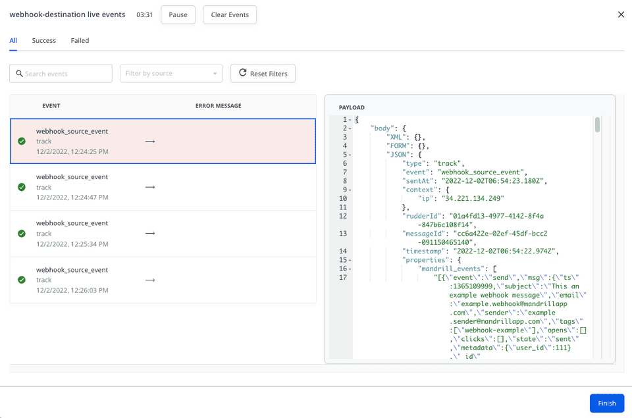Click the payload vertical scrollbar thumb
The width and height of the screenshot is (632, 418).
597,124
